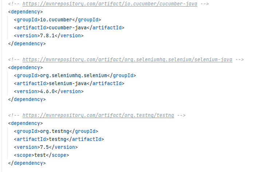Image resolution: width=257 pixels, height=172 pixels.
Task: Click opening dependency tag above org.testng groupId
Action: 25,123
